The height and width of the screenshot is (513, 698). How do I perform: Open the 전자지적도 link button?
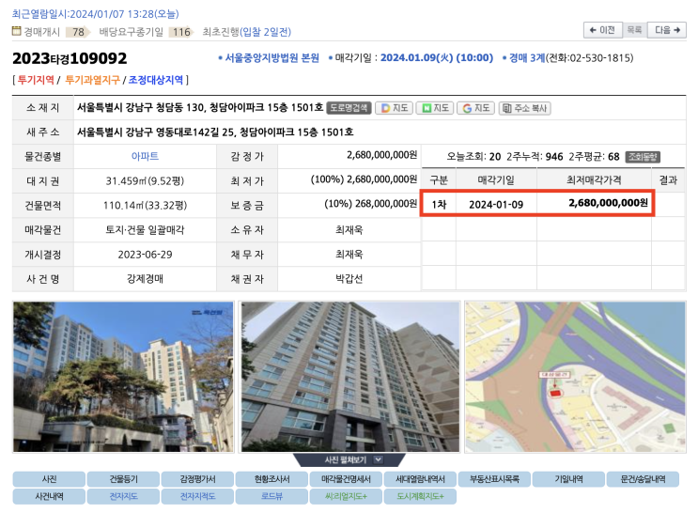coord(197,496)
